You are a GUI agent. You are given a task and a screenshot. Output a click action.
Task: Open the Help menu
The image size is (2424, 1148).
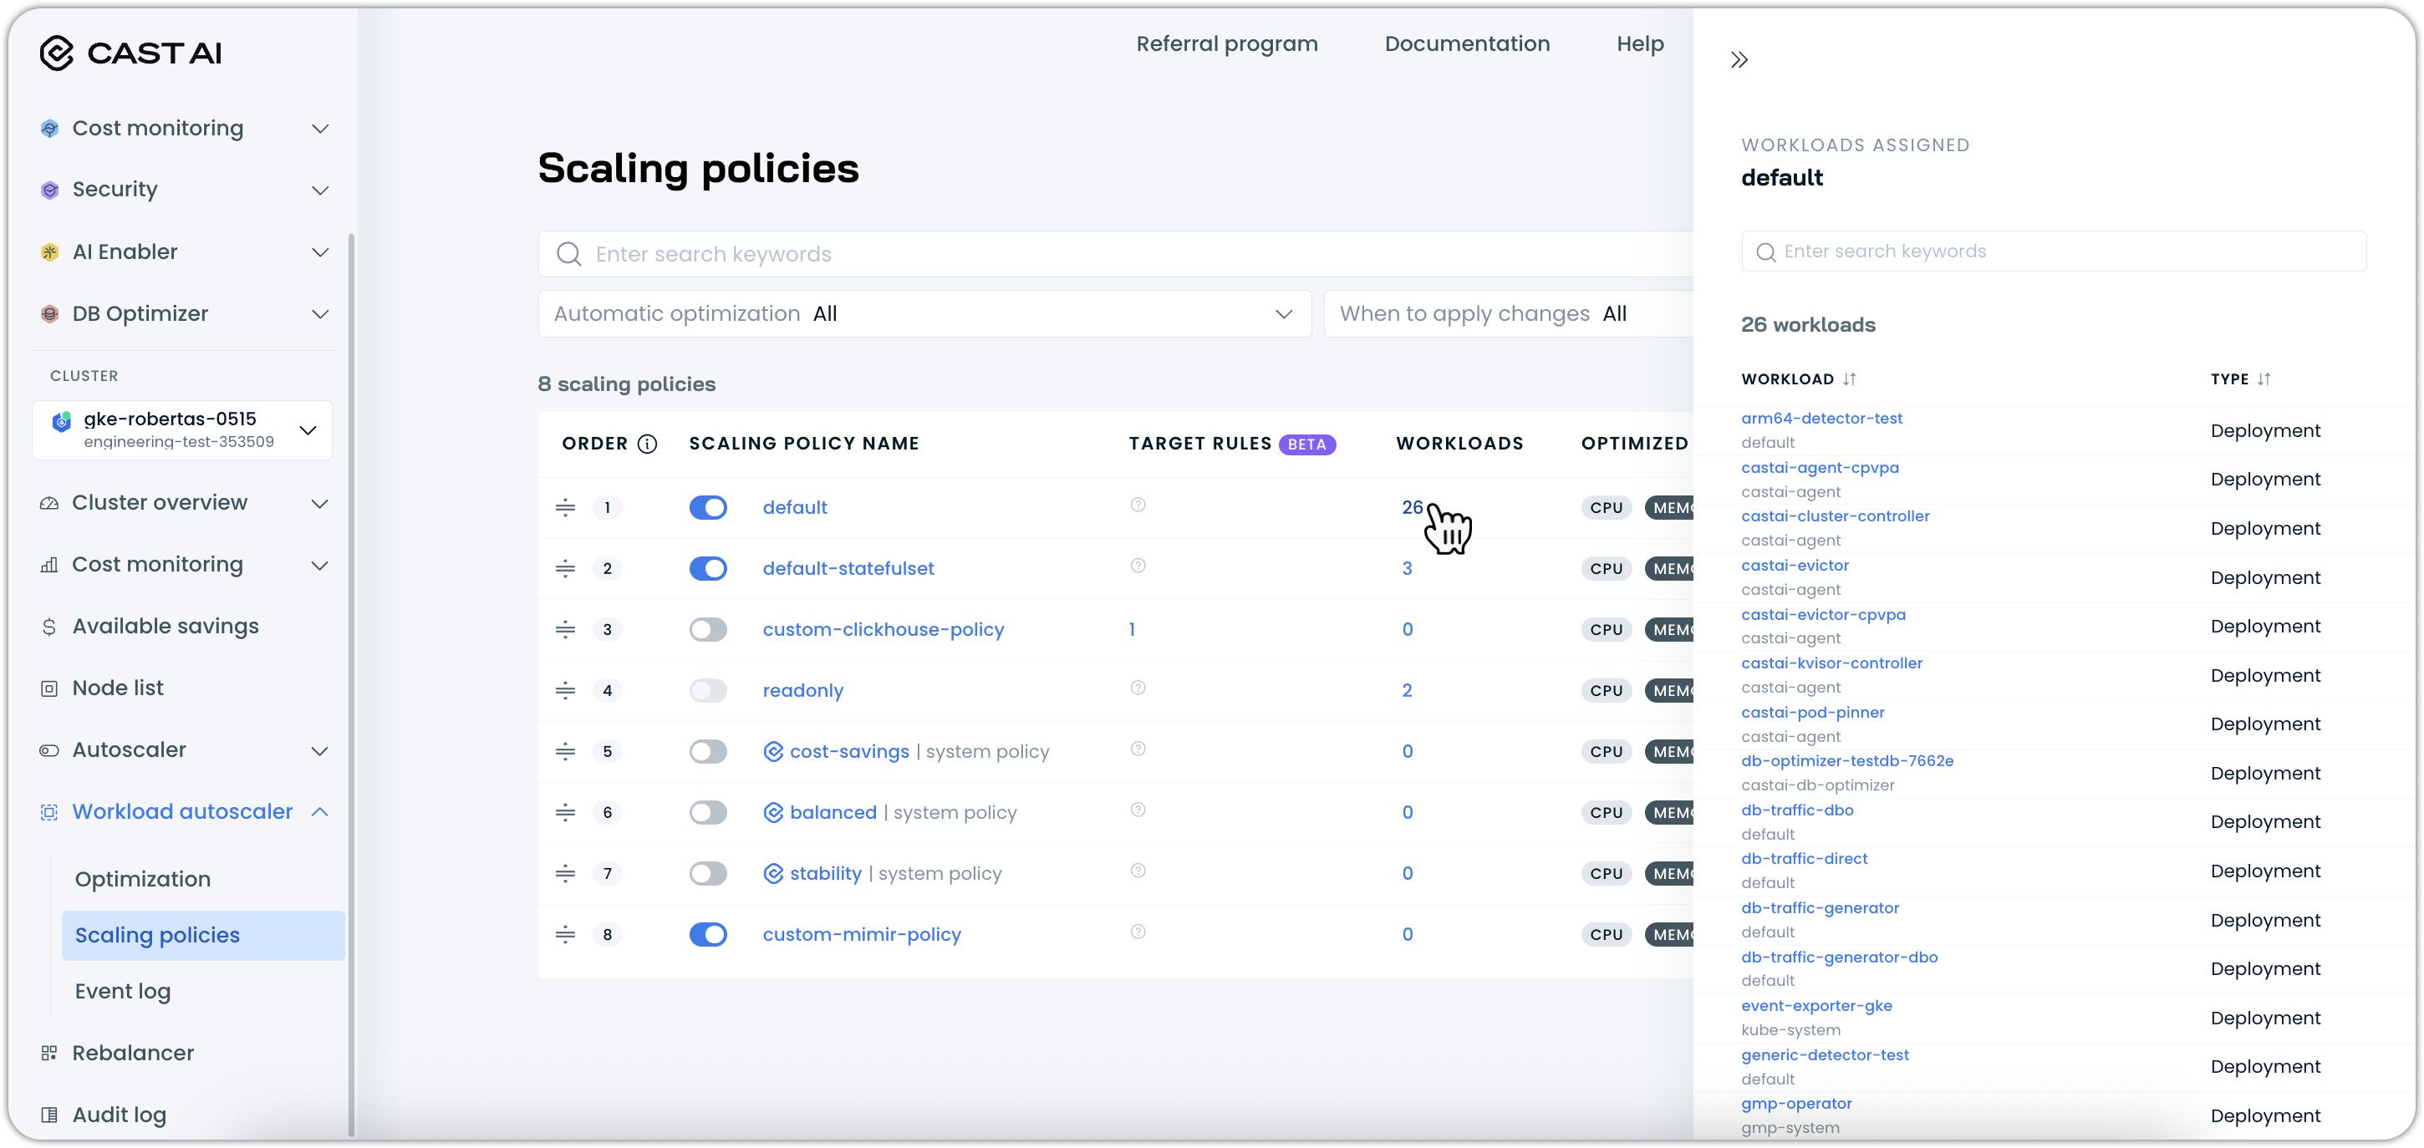(x=1639, y=44)
